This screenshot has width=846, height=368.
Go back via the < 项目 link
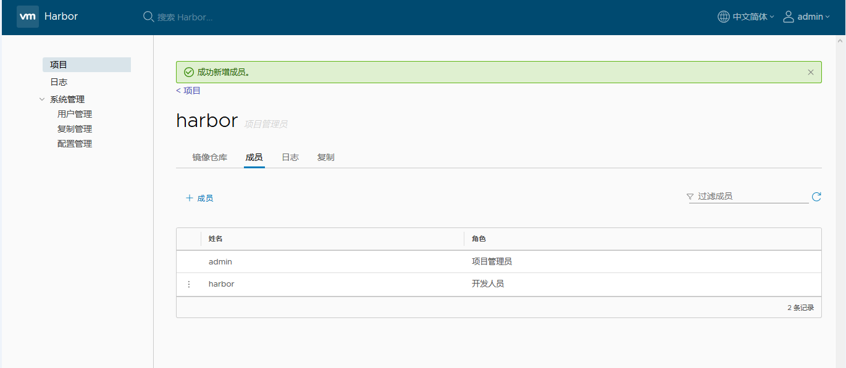[188, 91]
